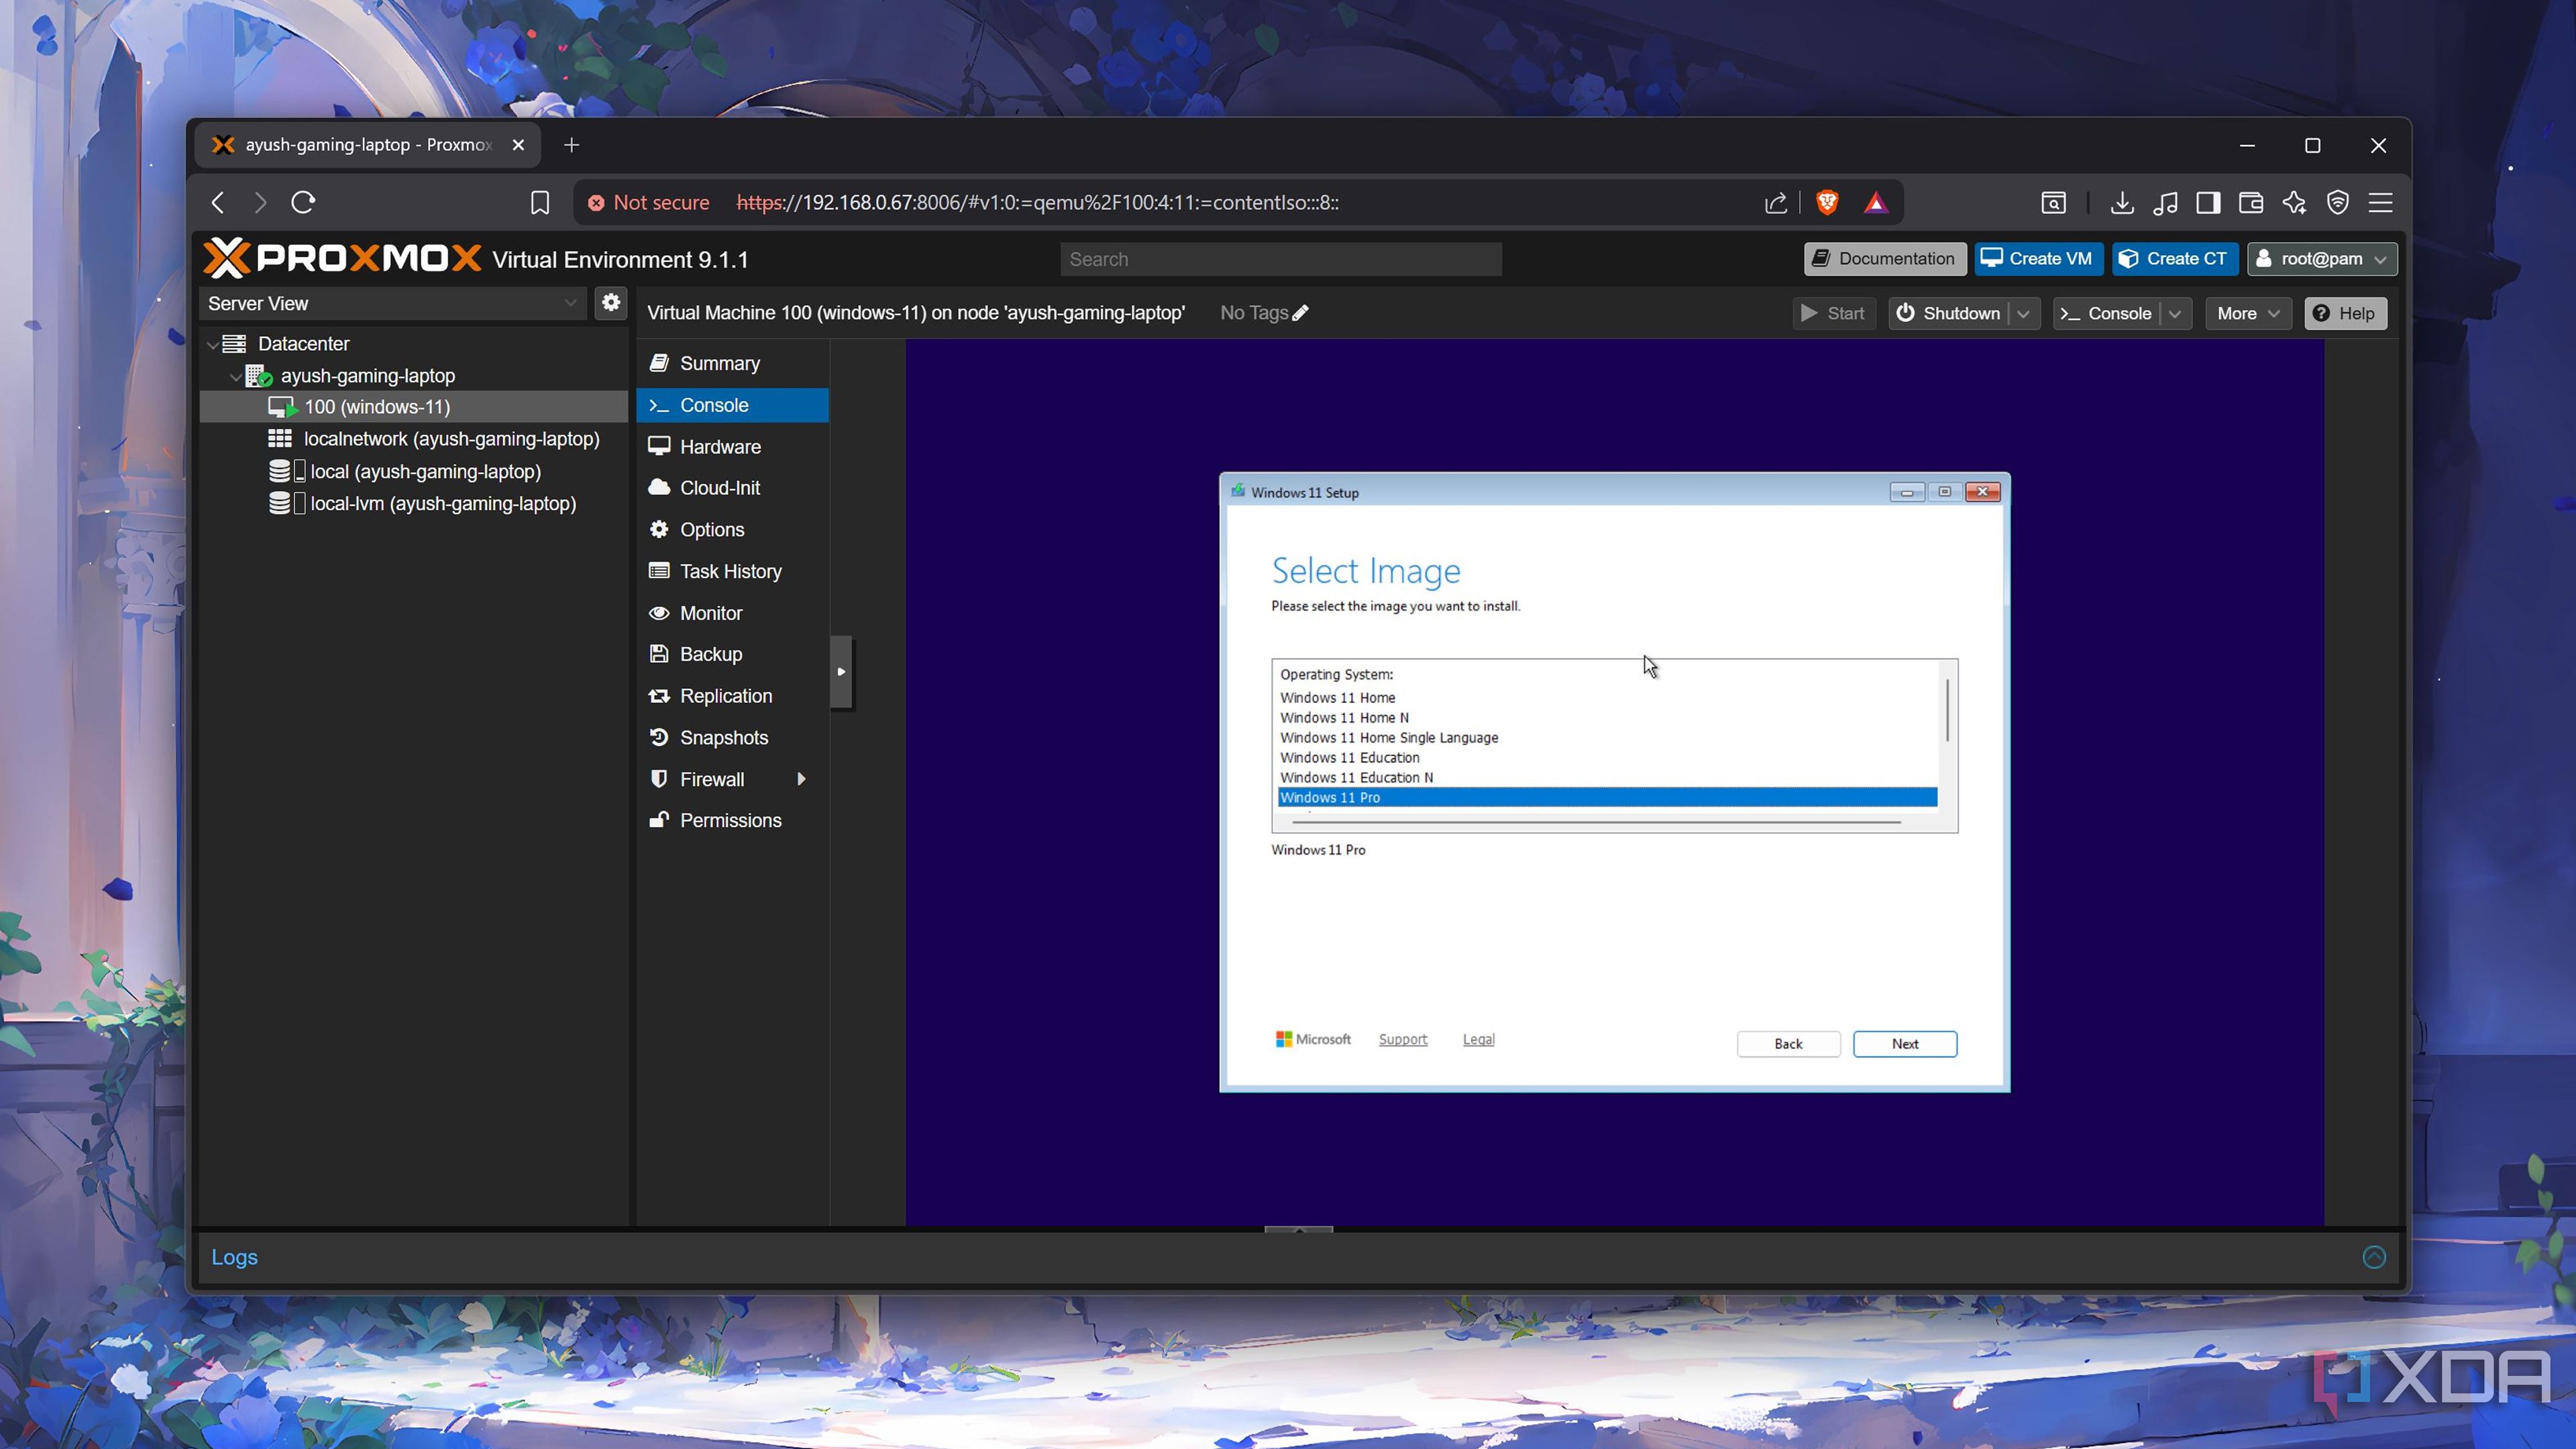Close the Windows 11 Setup dialog
Image resolution: width=2576 pixels, height=1449 pixels.
click(1983, 492)
